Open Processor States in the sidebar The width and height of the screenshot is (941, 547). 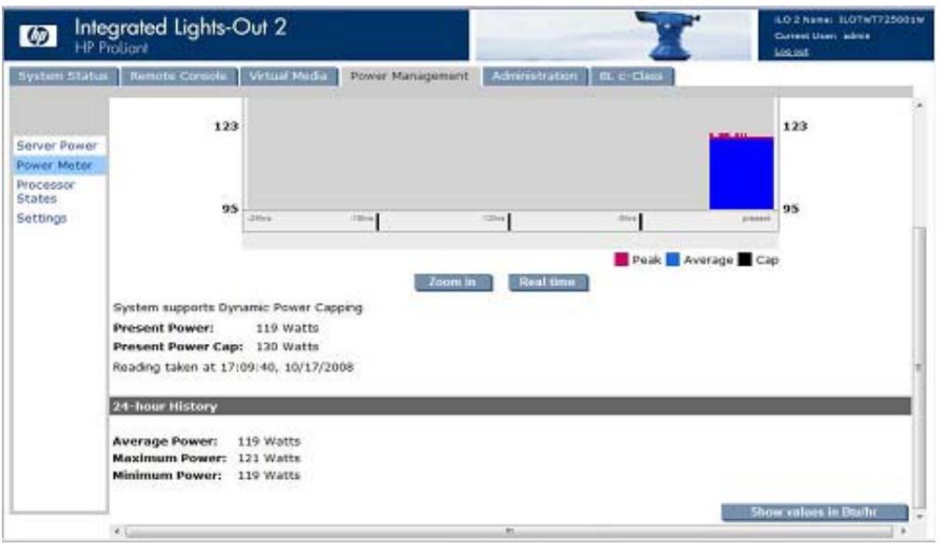pos(46,192)
